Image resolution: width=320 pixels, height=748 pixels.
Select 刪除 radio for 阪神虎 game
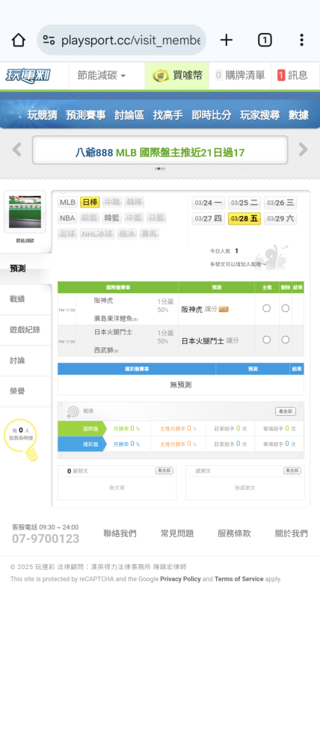tap(285, 309)
